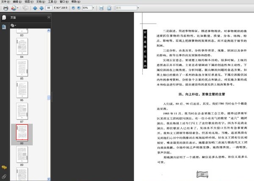Image resolution: width=254 pixels, height=181 pixels.
Task: Click the vertical black book title banner
Action: 145,49
